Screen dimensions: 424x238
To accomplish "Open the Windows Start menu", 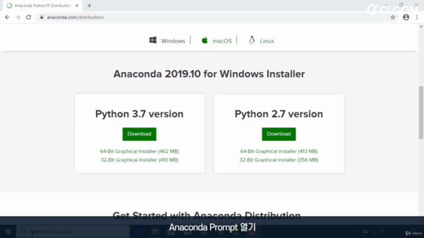I will pyautogui.click(x=8, y=231).
